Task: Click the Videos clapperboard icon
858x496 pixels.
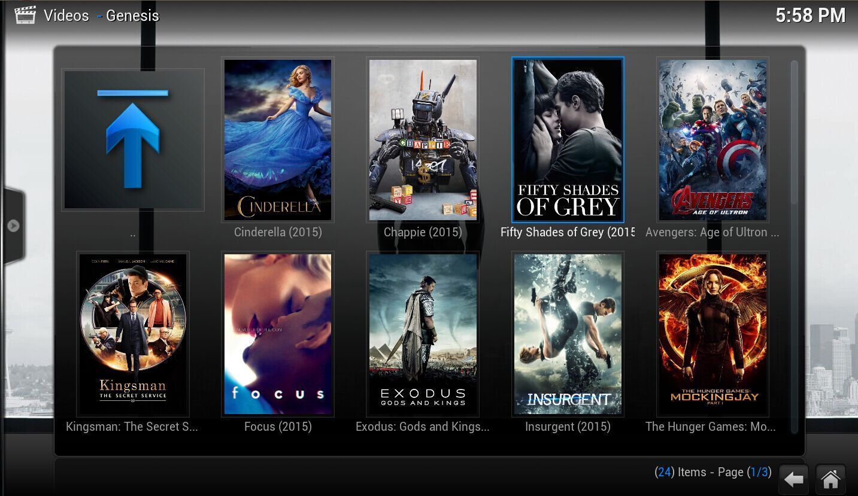Action: (25, 15)
